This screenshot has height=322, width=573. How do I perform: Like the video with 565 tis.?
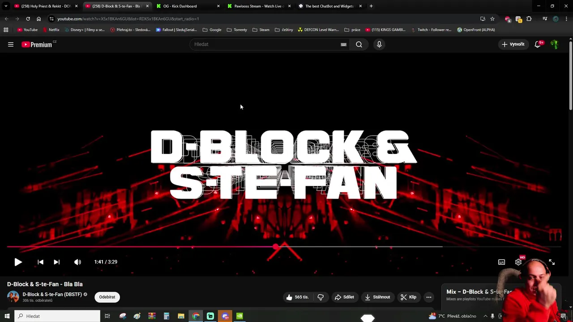click(x=298, y=297)
